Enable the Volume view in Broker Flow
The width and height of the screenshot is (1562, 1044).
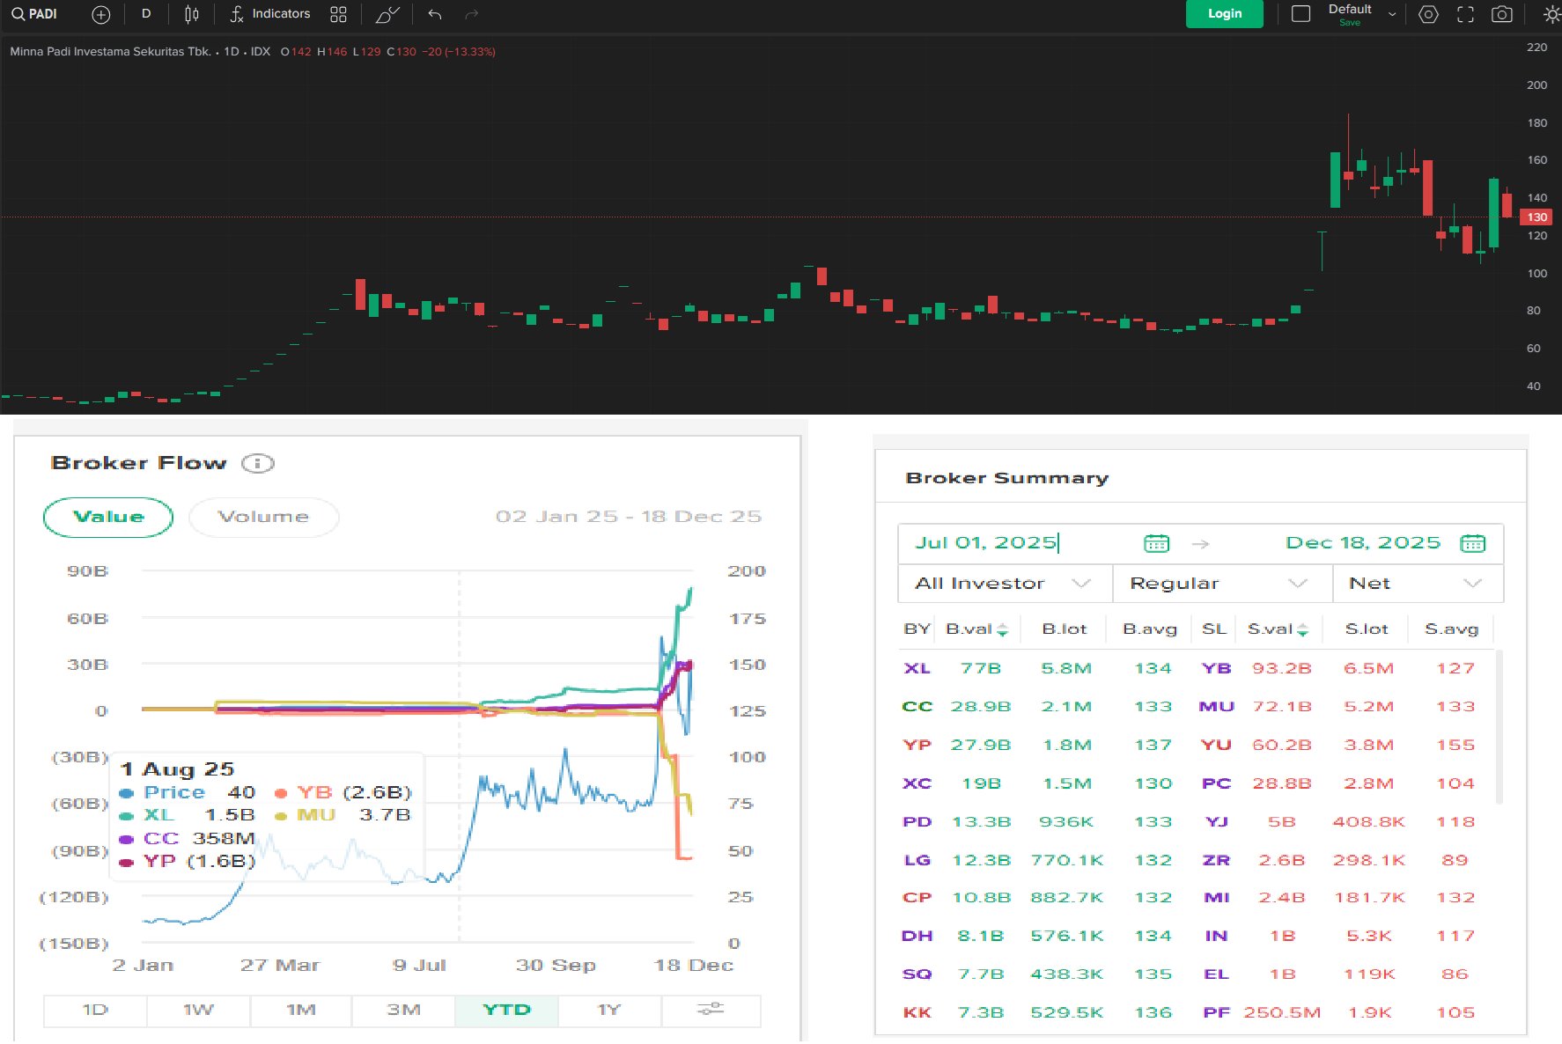(x=263, y=517)
